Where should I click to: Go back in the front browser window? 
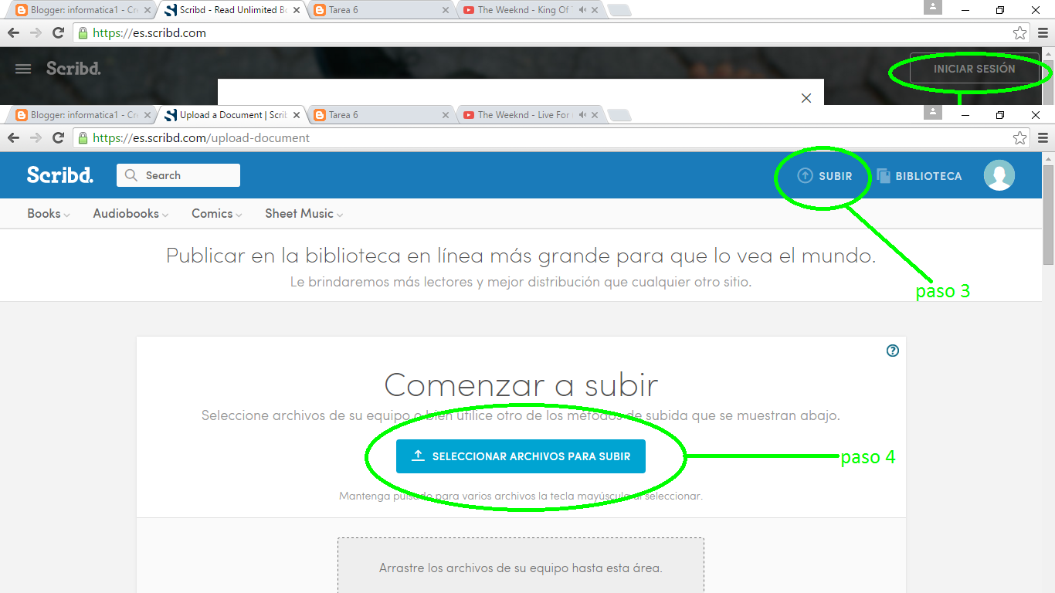[x=13, y=137]
